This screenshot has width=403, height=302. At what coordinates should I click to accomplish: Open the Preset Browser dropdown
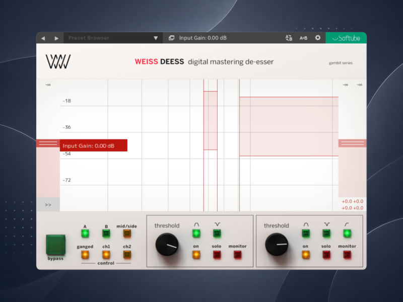coord(113,38)
